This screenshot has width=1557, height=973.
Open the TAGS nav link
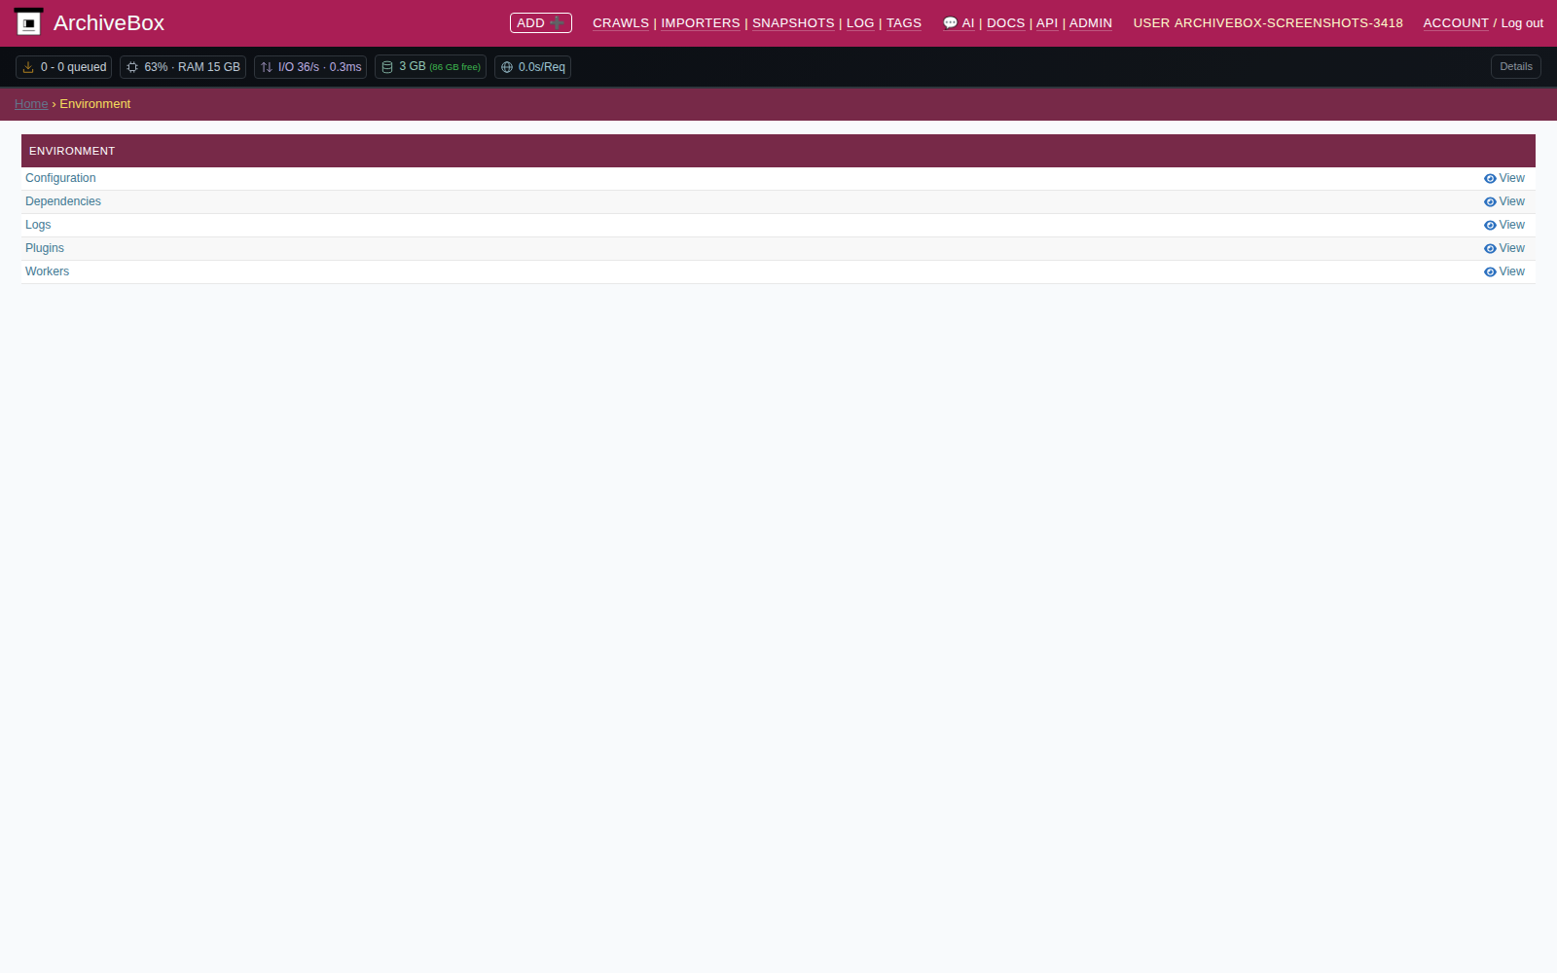[x=904, y=23]
